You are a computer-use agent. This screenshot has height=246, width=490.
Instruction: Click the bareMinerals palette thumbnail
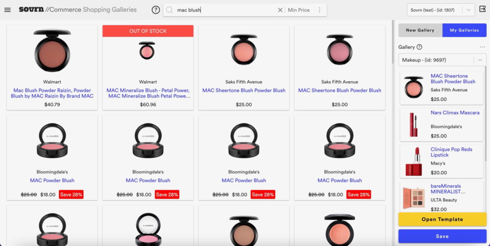413,198
